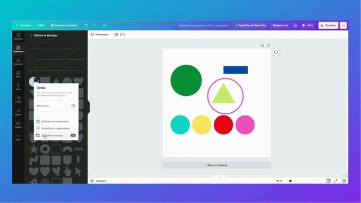Open the Текст (Text) sidebar tab
Image resolution: width=361 pixels, height=203 pixels.
[18, 87]
